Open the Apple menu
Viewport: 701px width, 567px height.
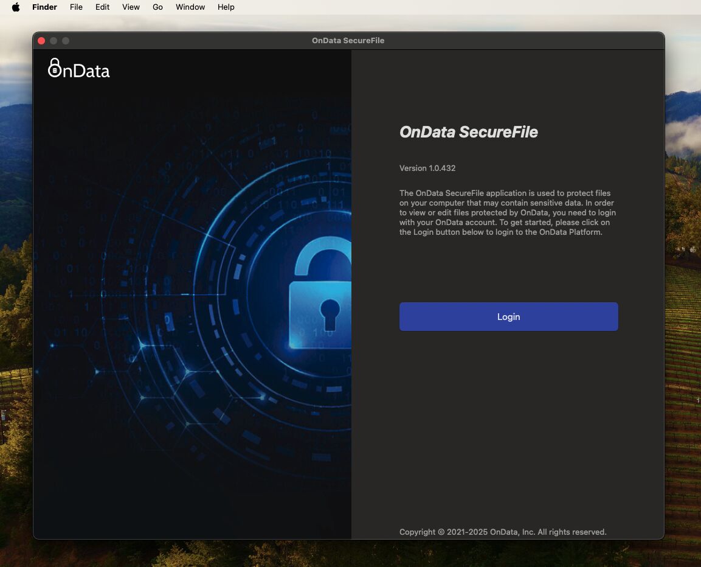point(16,7)
